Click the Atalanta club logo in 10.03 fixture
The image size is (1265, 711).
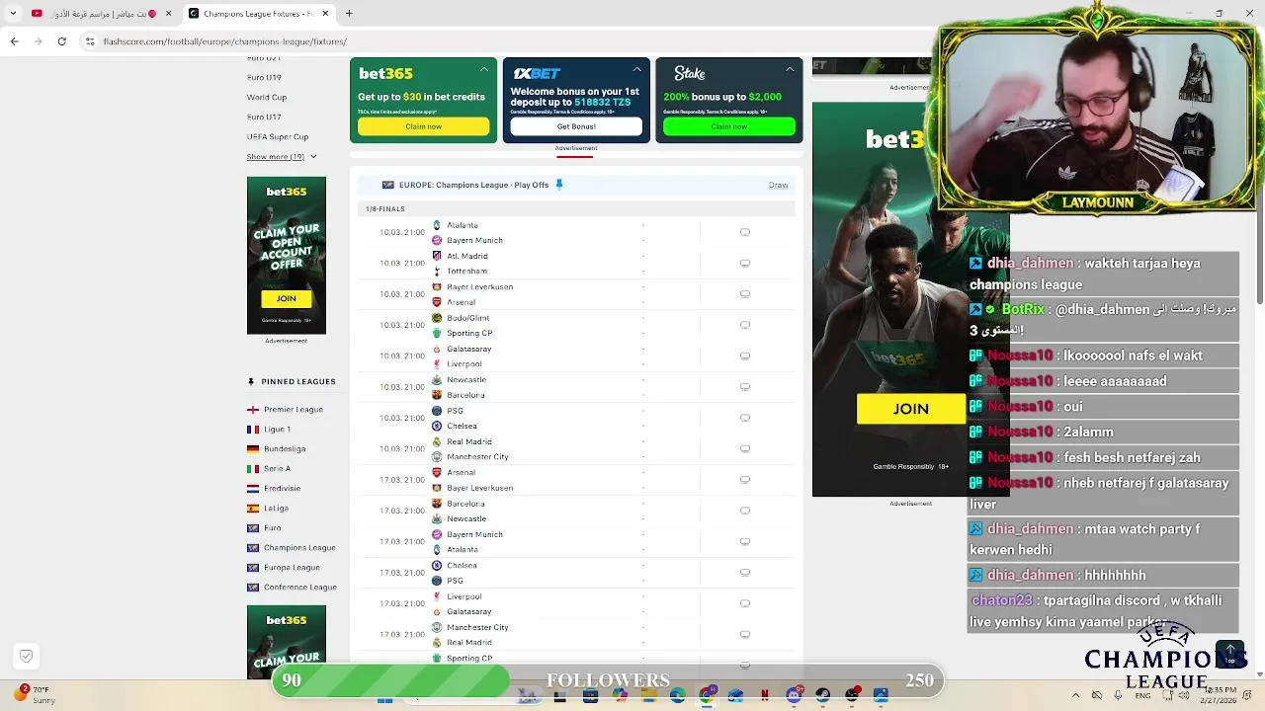point(437,225)
